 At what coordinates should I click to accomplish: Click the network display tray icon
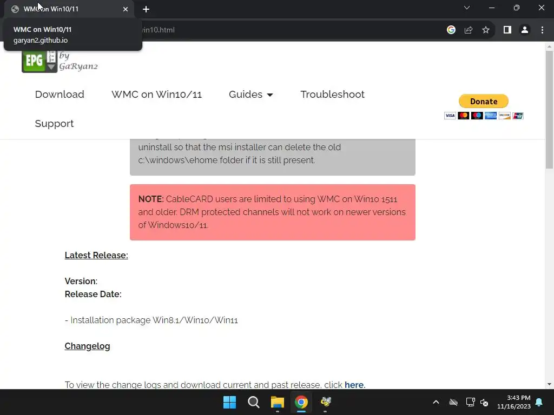point(470,402)
